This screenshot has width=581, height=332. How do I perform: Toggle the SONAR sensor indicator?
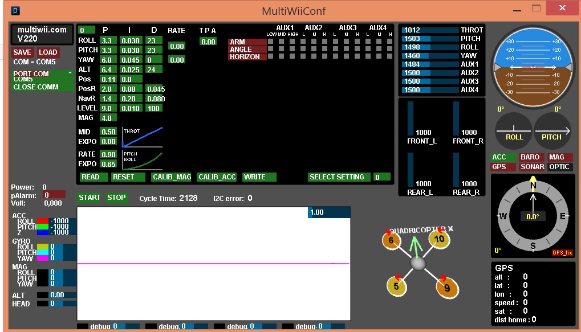coord(531,166)
